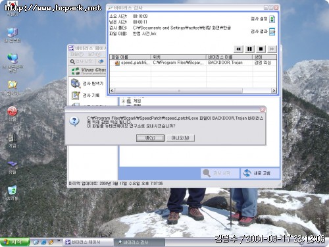Click the 바이러스 체이서 window title icon
Screen dimensions: 329x247
[x=71, y=48]
